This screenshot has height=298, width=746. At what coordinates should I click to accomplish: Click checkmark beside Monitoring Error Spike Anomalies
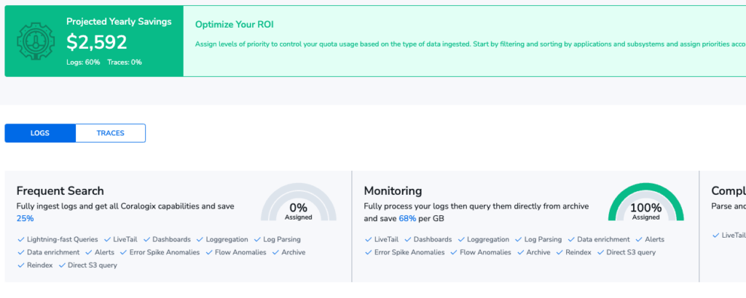[368, 252]
